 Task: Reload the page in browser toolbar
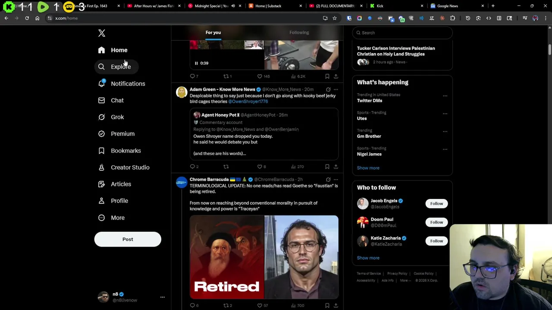click(27, 18)
